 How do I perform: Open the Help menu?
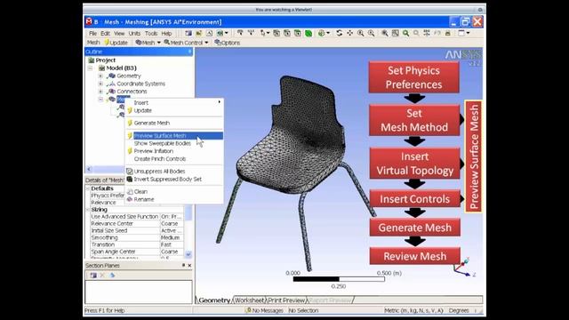coord(166,34)
